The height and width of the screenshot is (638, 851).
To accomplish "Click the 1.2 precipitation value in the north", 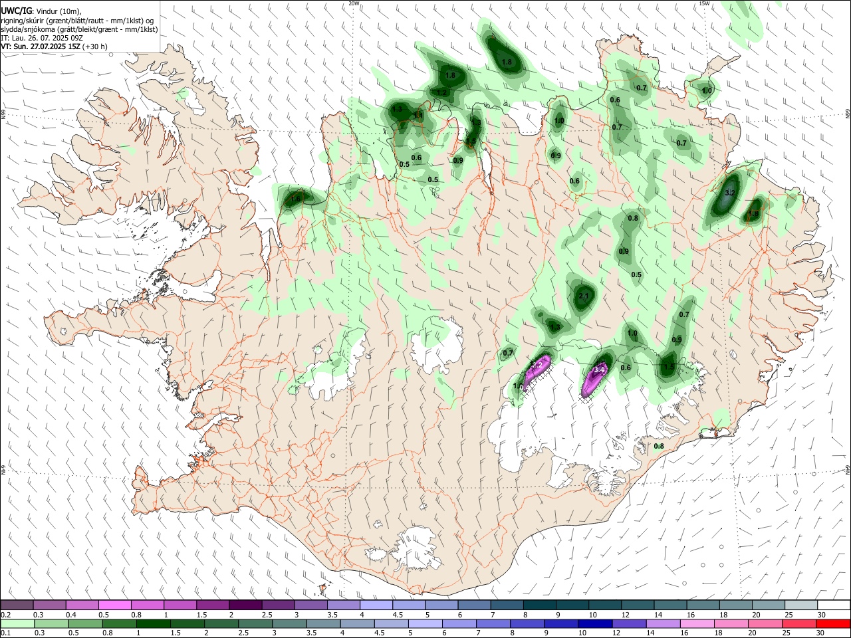I will (x=442, y=92).
